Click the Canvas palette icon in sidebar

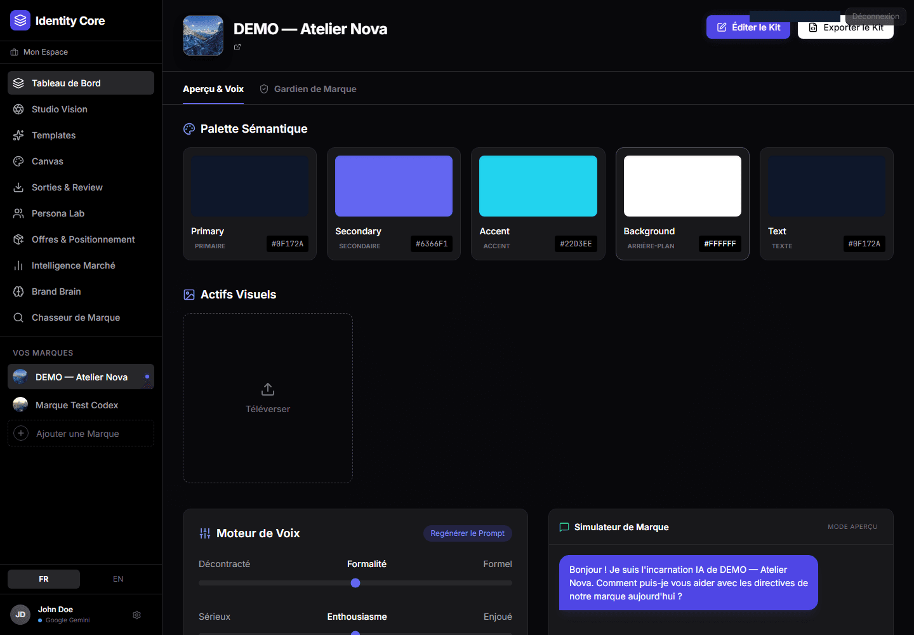[x=18, y=161]
